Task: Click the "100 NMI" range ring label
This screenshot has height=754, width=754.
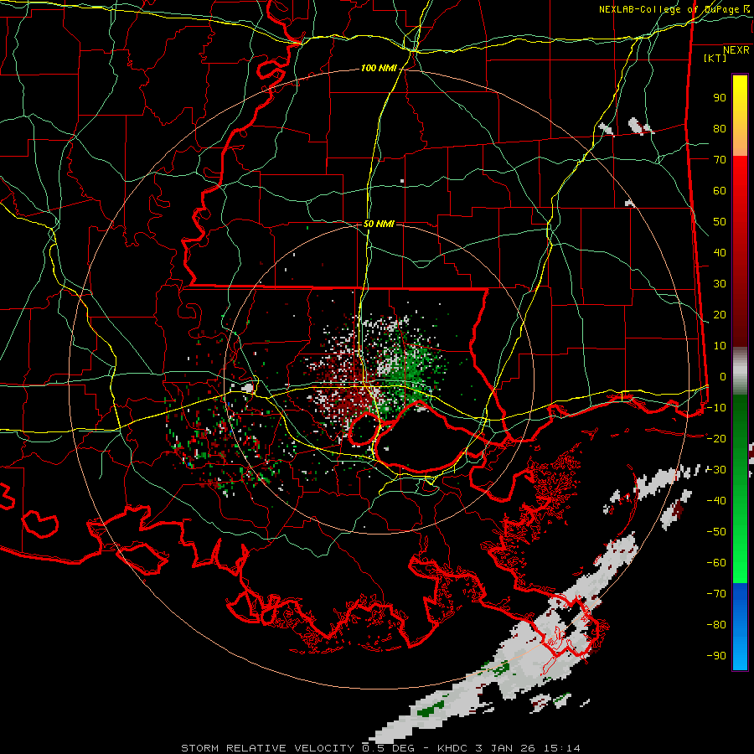Action: click(379, 69)
